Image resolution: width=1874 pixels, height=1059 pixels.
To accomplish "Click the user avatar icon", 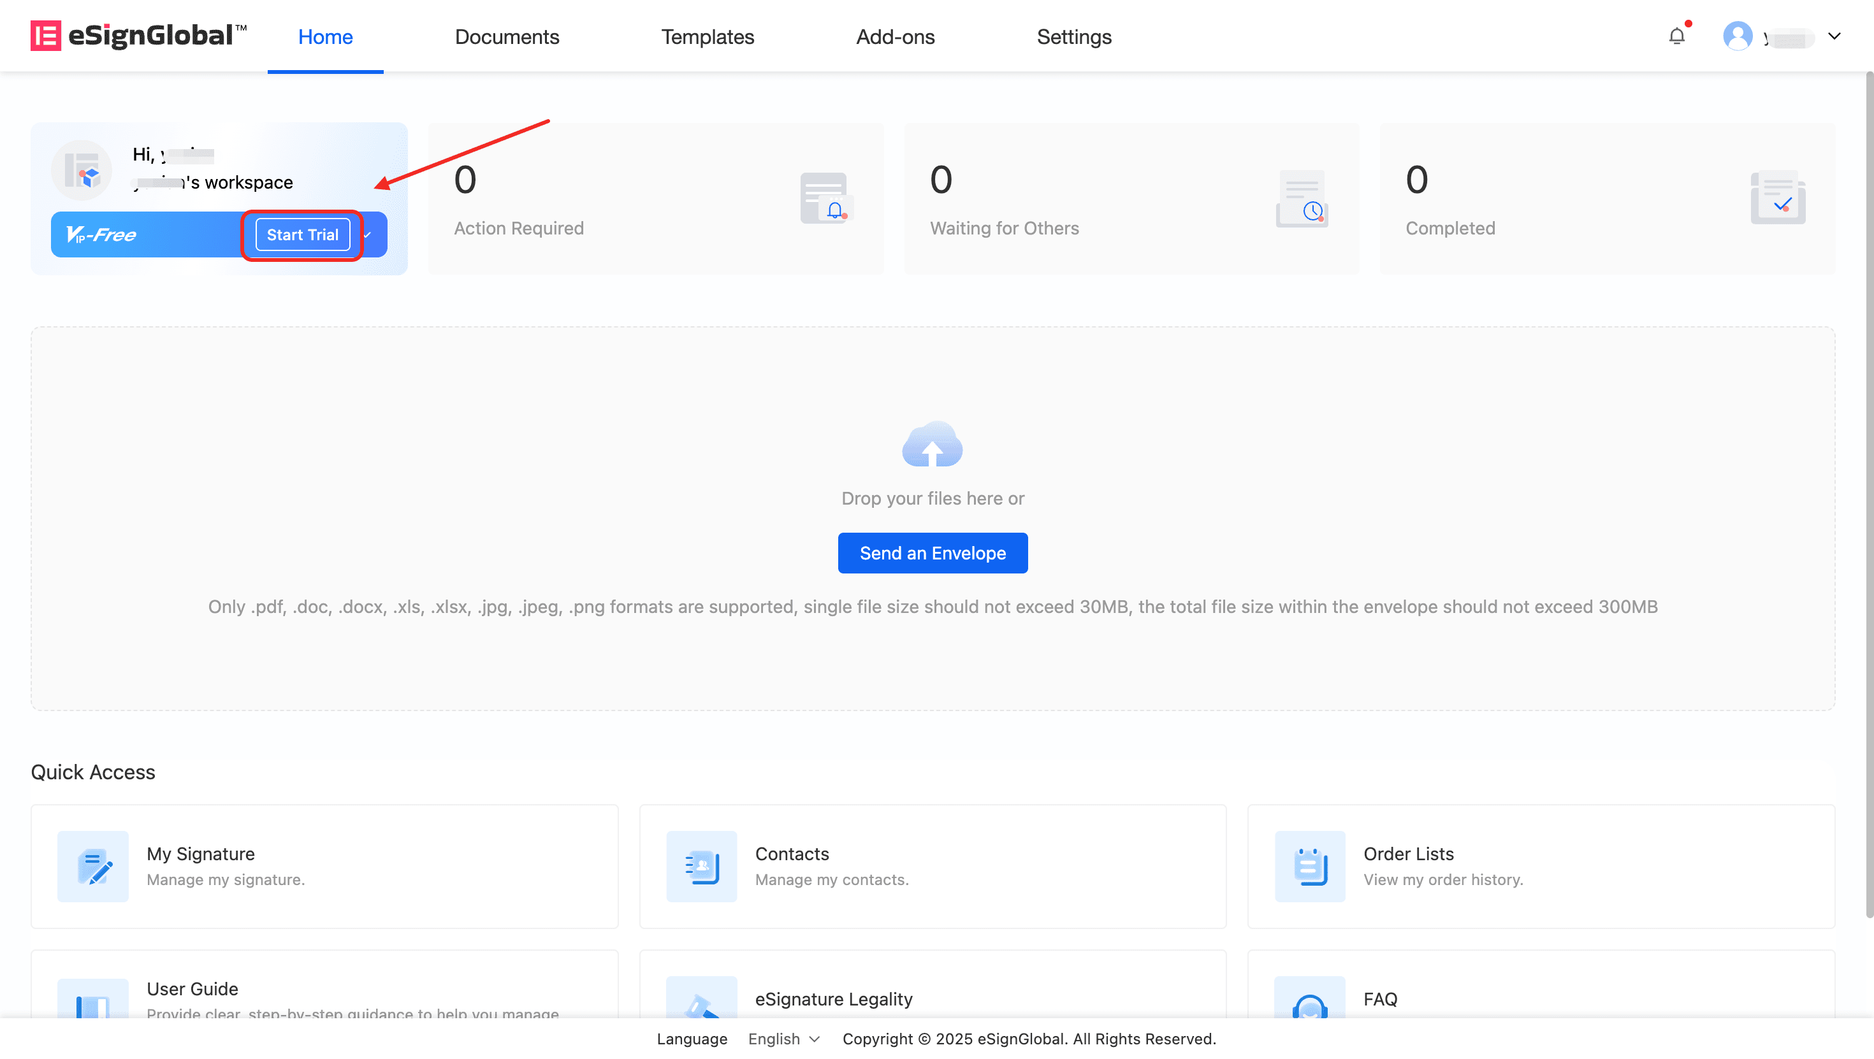I will click(x=1737, y=36).
